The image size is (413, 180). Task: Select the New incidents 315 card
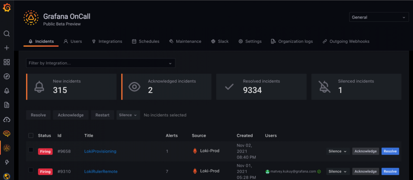point(71,87)
